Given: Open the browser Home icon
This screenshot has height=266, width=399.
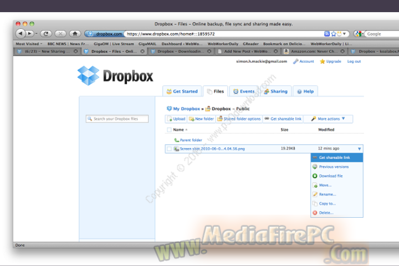Looking at the screenshot, I should 75,34.
